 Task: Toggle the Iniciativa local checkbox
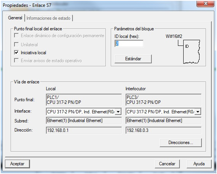[x=16, y=52]
